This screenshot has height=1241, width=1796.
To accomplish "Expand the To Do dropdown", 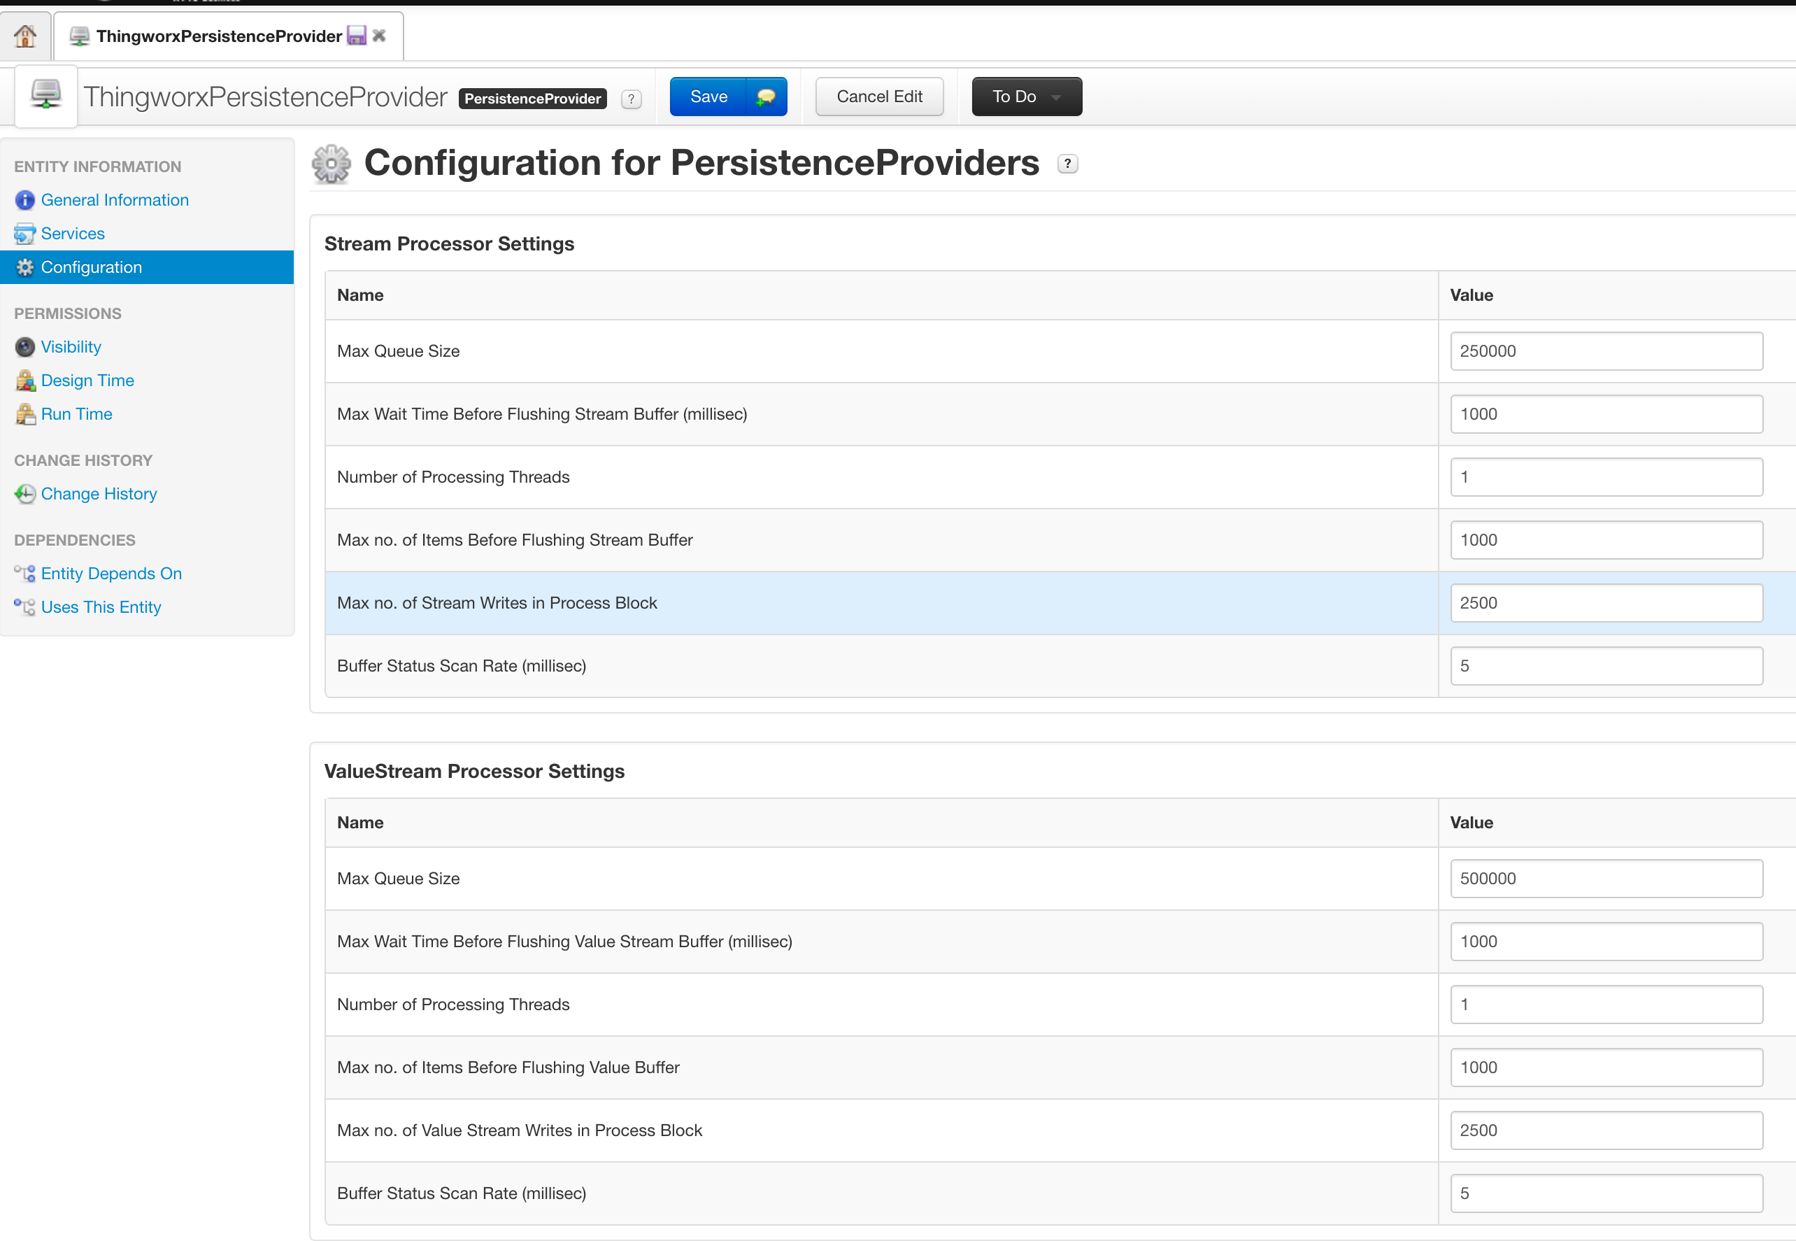I will [1027, 97].
